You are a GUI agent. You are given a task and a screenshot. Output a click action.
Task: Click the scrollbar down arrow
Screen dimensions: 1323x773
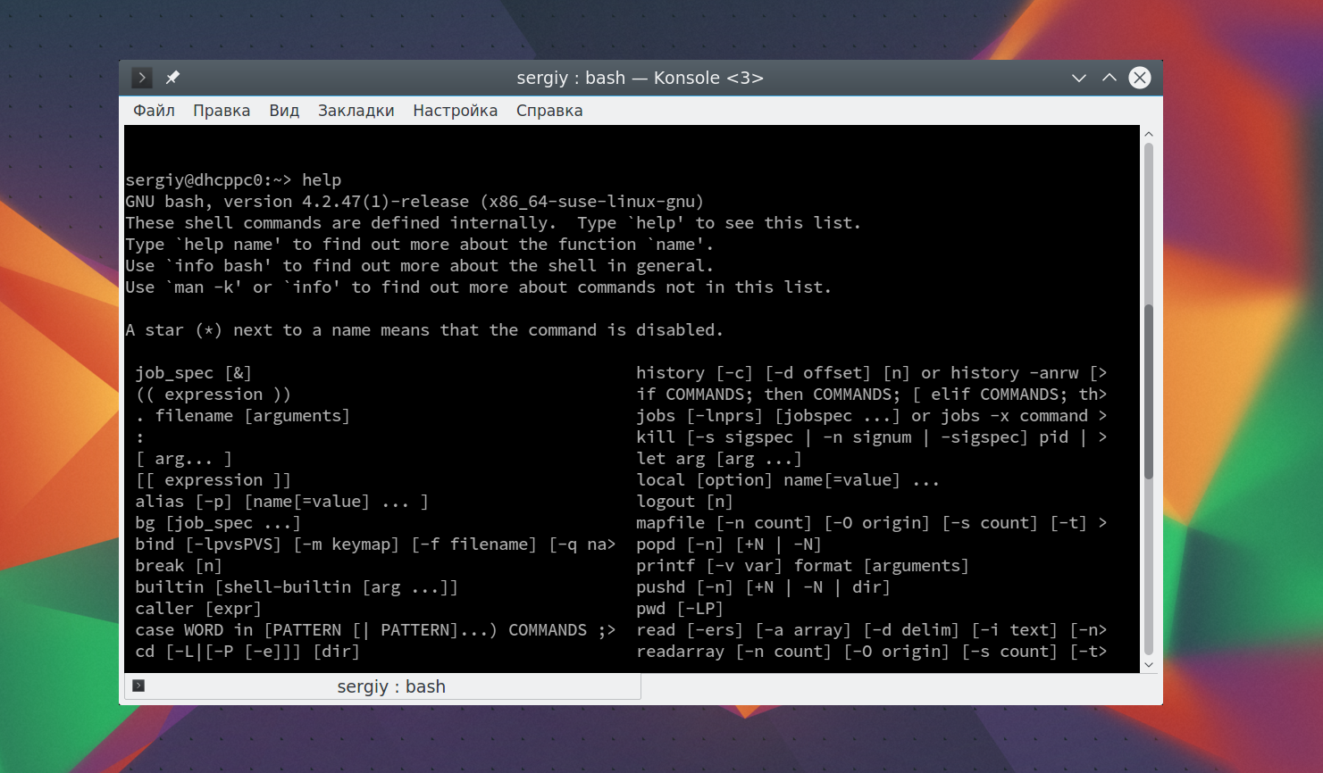1149,665
